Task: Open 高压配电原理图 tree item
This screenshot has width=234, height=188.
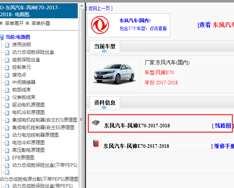Action: coord(29,150)
